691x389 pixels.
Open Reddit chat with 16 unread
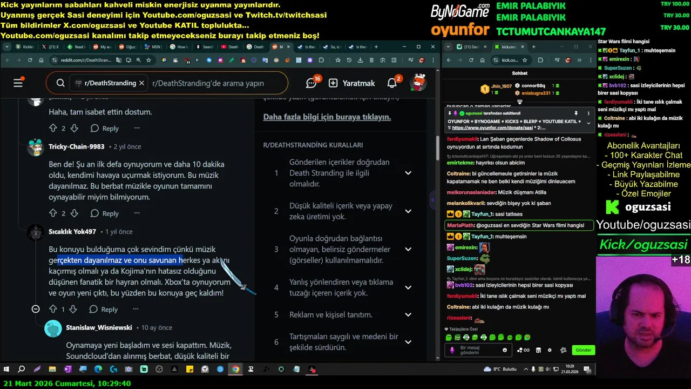[312, 83]
